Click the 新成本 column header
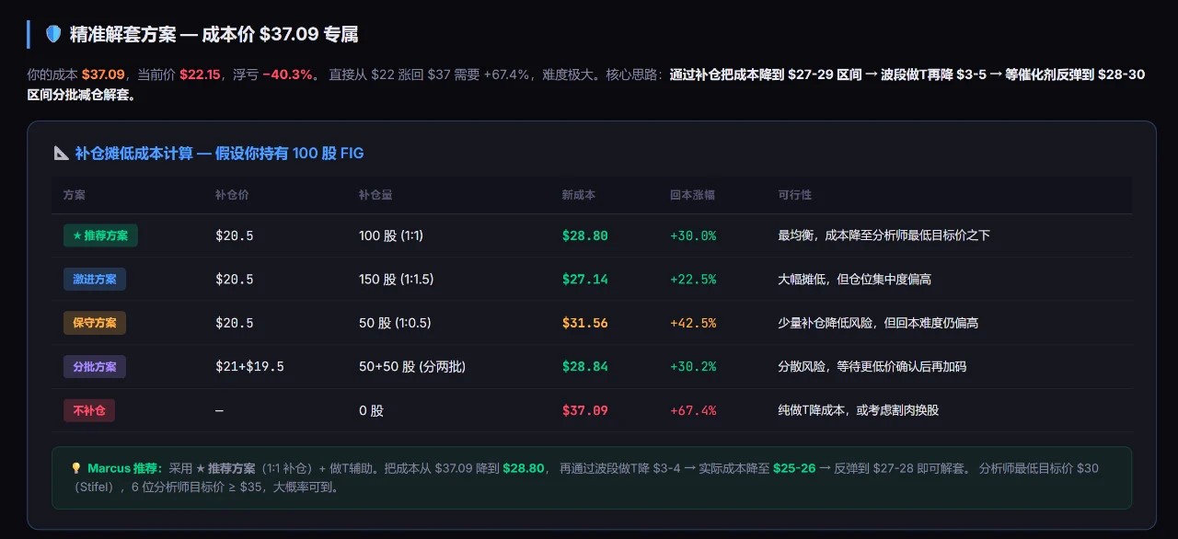 coord(579,195)
